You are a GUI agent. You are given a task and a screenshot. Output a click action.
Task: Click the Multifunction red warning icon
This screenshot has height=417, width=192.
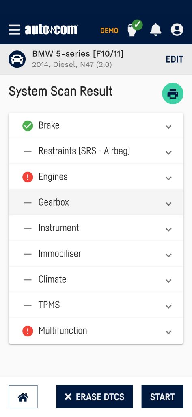(28, 331)
